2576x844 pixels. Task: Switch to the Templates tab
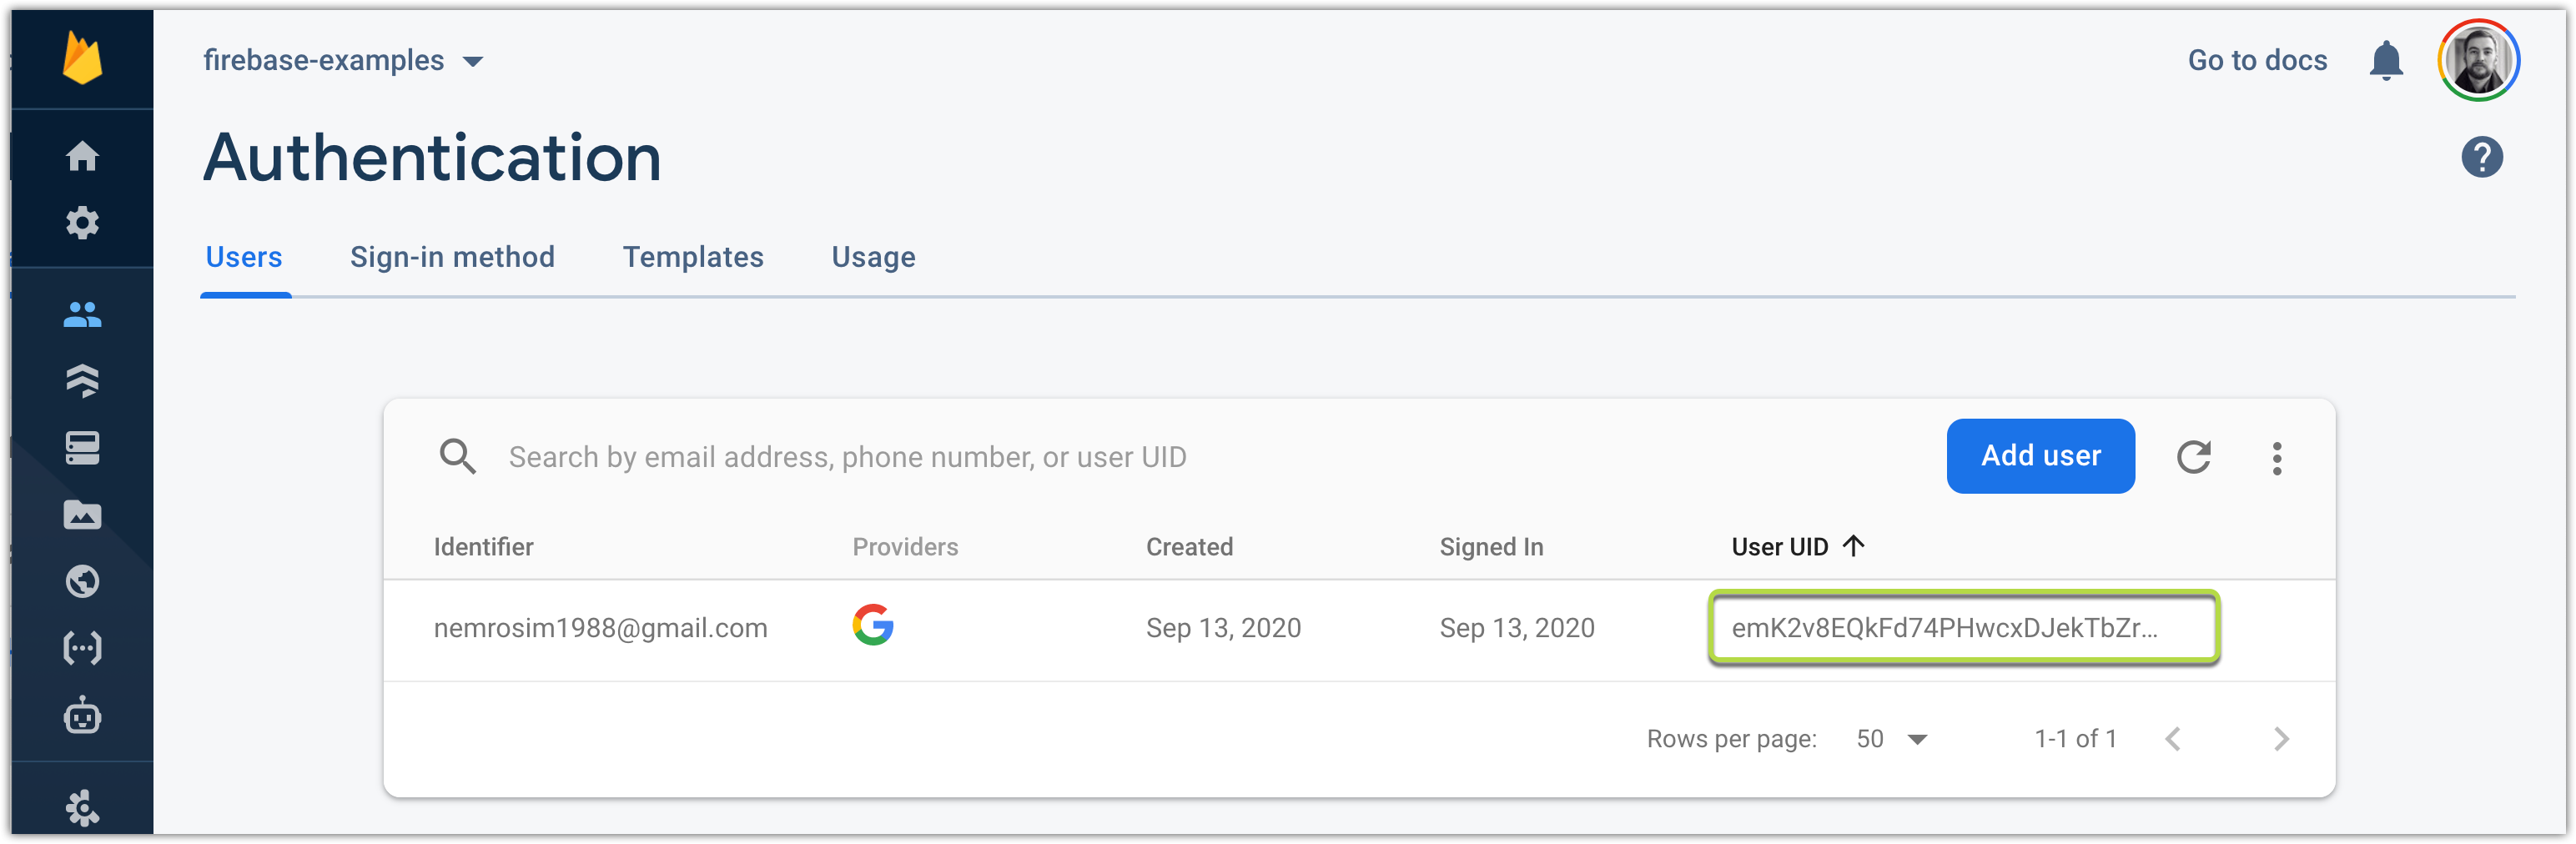[x=693, y=257]
